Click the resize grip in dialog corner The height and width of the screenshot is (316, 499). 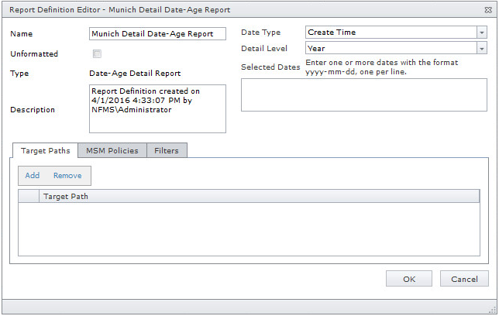(x=491, y=308)
